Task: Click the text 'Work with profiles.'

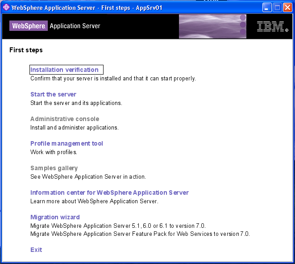Action: pos(54,152)
